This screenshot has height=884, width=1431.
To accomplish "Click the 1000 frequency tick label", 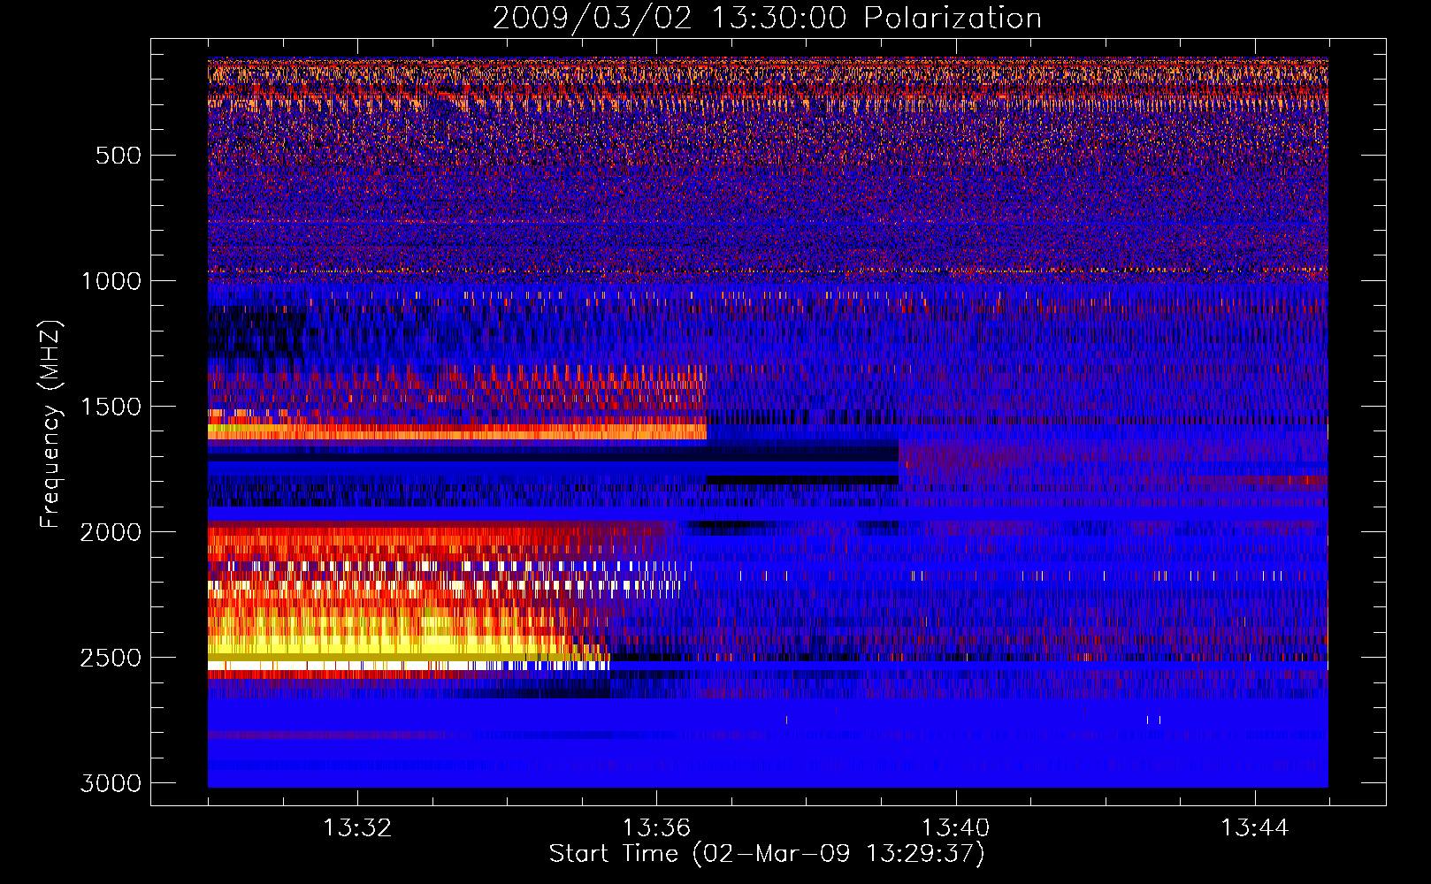I will 111,281.
